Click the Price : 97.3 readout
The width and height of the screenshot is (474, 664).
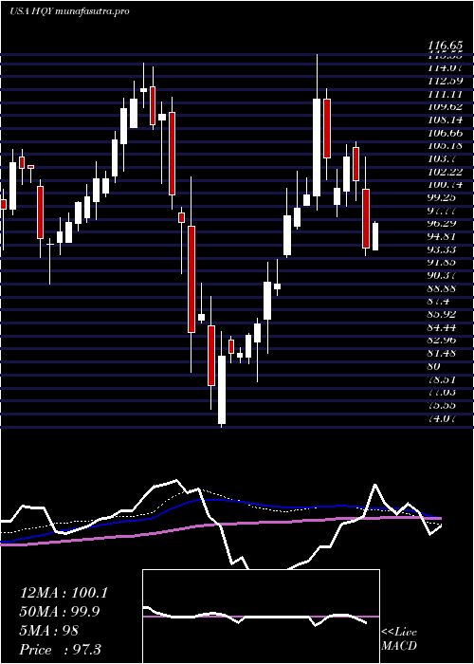point(61,650)
